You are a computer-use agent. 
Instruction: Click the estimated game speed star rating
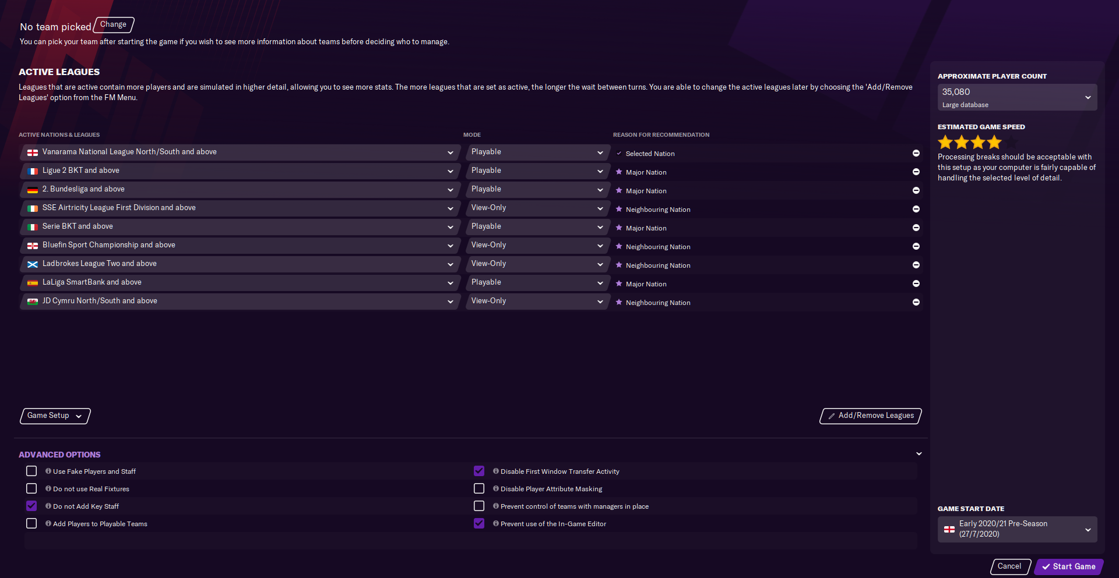[970, 142]
